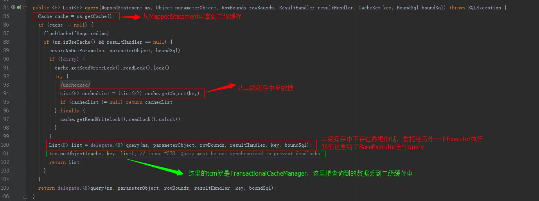Click getReadWriteLock on line 91
539x201 pixels.
point(93,68)
